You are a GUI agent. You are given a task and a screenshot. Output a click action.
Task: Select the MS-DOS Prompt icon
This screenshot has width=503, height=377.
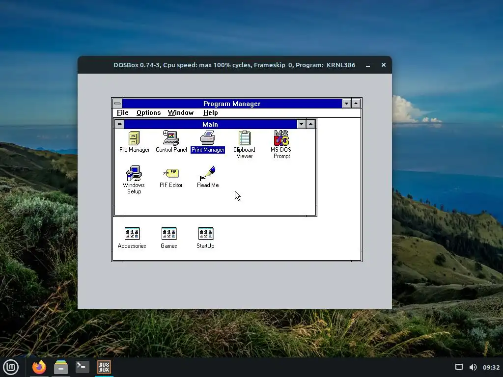pyautogui.click(x=281, y=138)
